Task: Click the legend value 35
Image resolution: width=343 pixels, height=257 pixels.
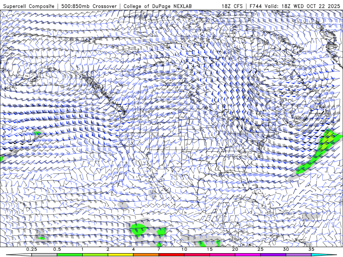Action: 311,249
